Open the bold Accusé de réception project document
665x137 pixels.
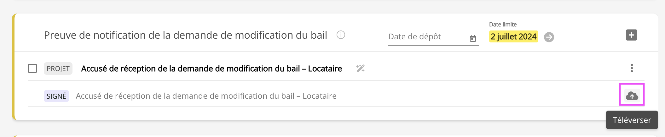tap(211, 68)
